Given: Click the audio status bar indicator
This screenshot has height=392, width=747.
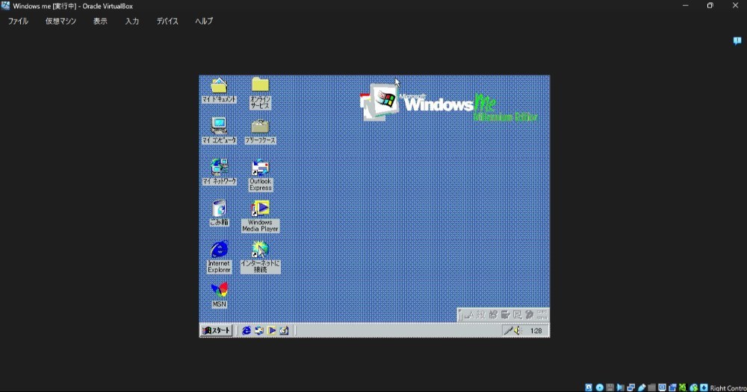Looking at the screenshot, I should (620, 388).
